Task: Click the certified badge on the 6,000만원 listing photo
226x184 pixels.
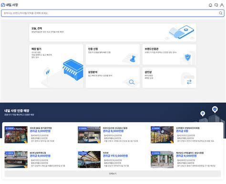Action: 155,153
